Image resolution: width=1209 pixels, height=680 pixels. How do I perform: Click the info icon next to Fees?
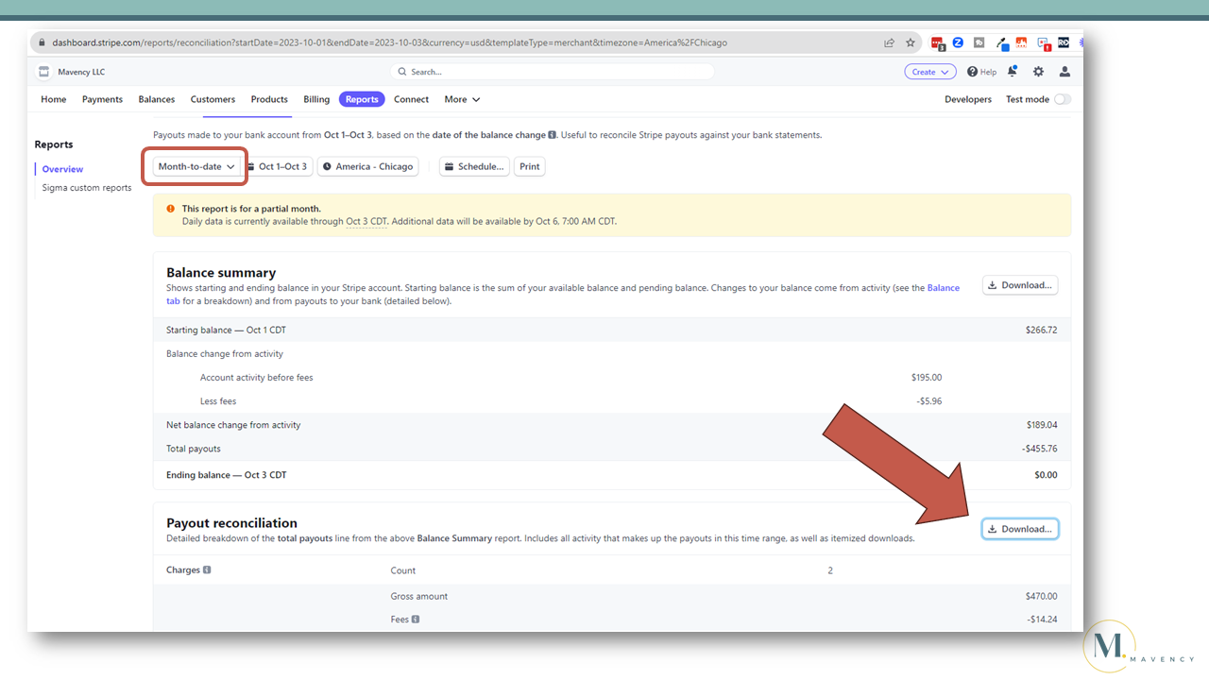(x=415, y=620)
